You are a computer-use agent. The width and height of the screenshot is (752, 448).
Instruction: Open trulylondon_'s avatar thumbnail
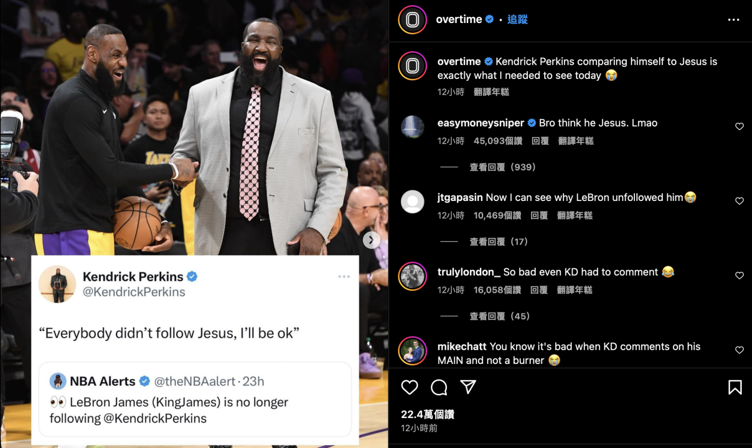413,276
